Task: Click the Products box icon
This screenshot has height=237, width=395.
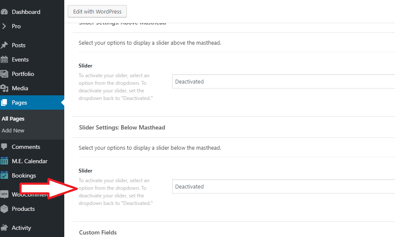Action: pos(4,209)
